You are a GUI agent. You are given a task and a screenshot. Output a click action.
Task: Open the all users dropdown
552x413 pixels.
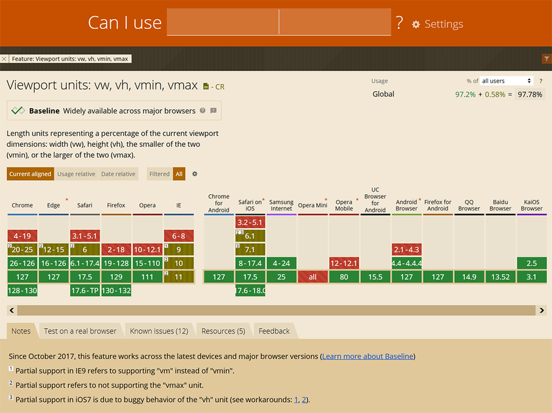click(x=506, y=81)
